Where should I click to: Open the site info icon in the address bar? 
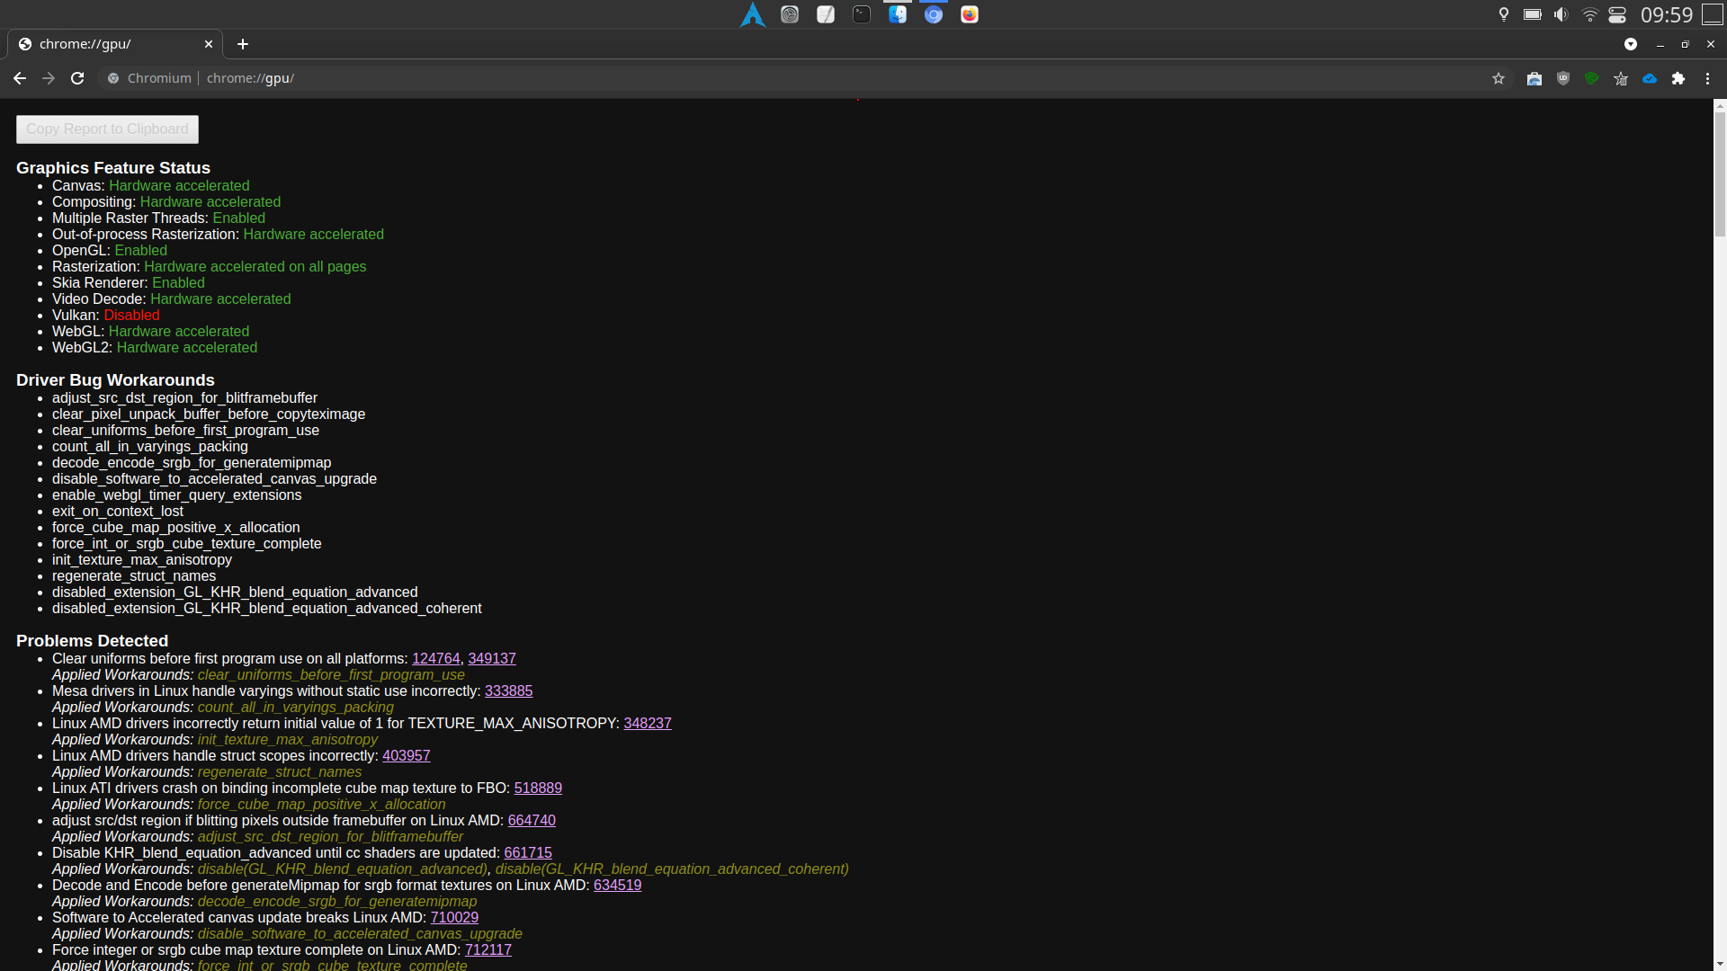click(112, 78)
